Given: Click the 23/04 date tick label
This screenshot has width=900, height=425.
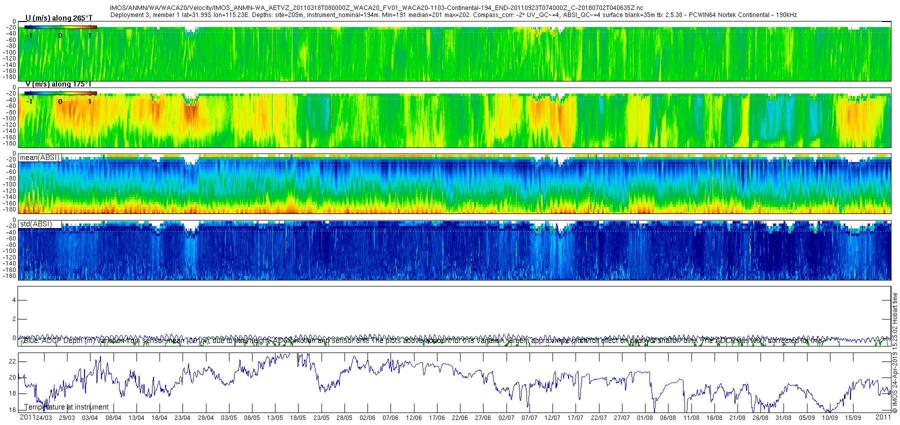Looking at the screenshot, I should click(x=182, y=418).
